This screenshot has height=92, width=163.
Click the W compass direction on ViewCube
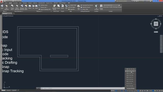151,24
